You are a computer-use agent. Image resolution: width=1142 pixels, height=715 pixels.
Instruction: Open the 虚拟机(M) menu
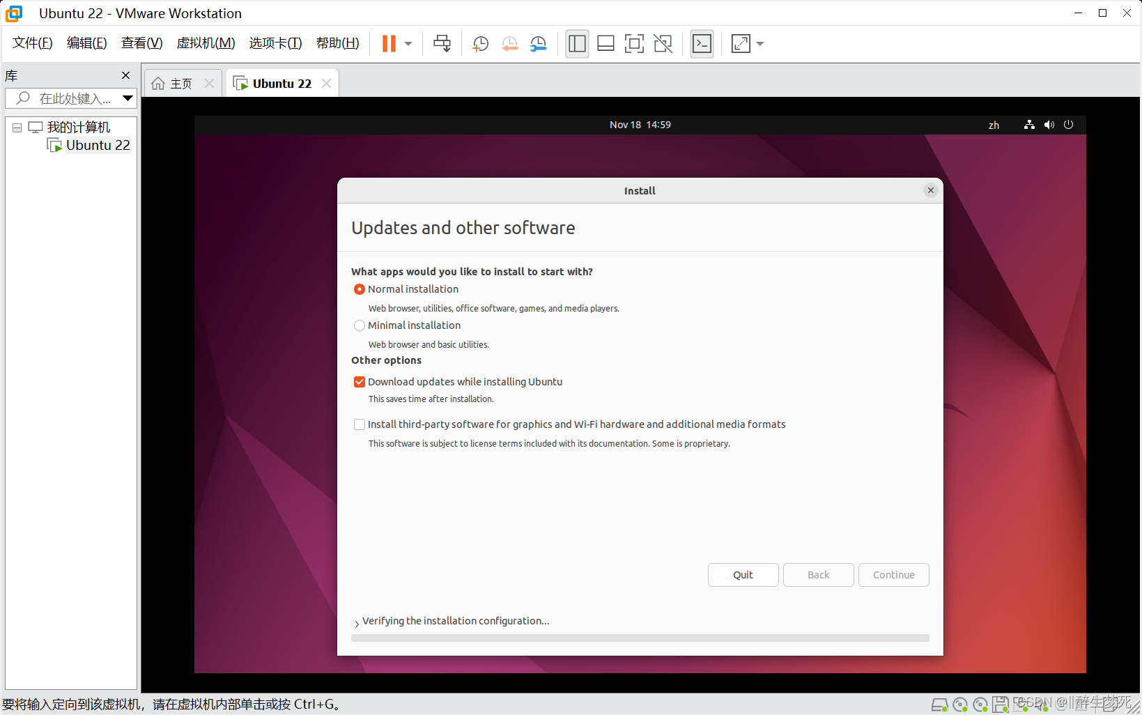click(x=206, y=43)
